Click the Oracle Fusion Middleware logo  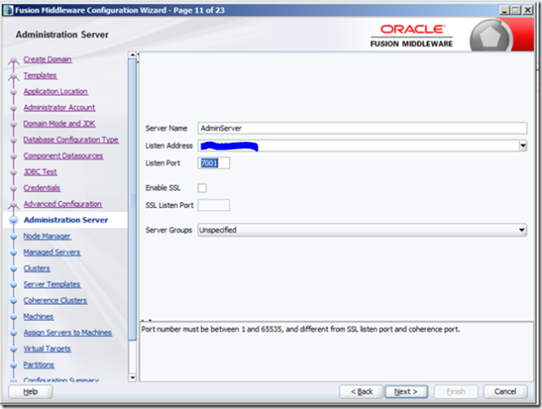pyautogui.click(x=411, y=35)
